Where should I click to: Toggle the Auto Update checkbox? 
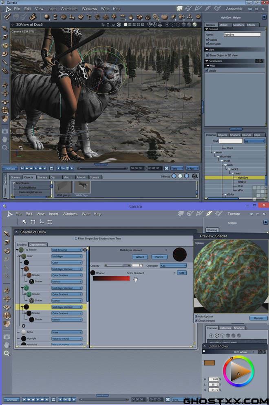(x=196, y=316)
